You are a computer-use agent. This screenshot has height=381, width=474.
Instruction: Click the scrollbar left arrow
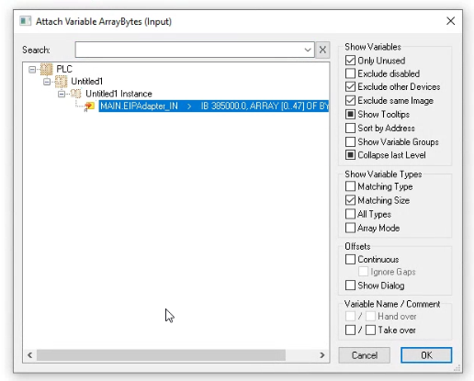pyautogui.click(x=29, y=355)
